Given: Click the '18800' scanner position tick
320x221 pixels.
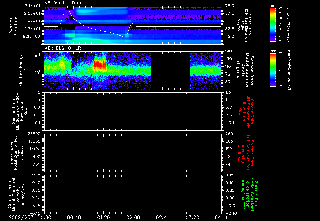Looking at the screenshot, I should [34, 141].
